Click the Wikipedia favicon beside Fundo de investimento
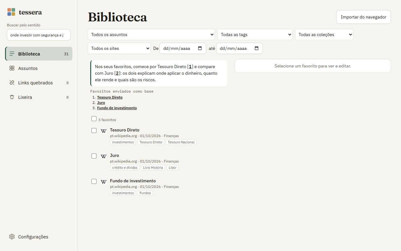The height and width of the screenshot is (251, 401). coord(103,182)
